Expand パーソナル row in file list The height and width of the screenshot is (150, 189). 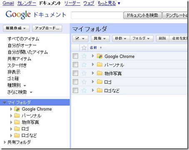[x=93, y=64]
